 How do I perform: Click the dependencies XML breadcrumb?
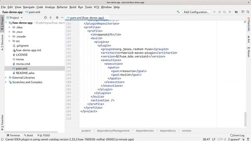(x=145, y=130)
